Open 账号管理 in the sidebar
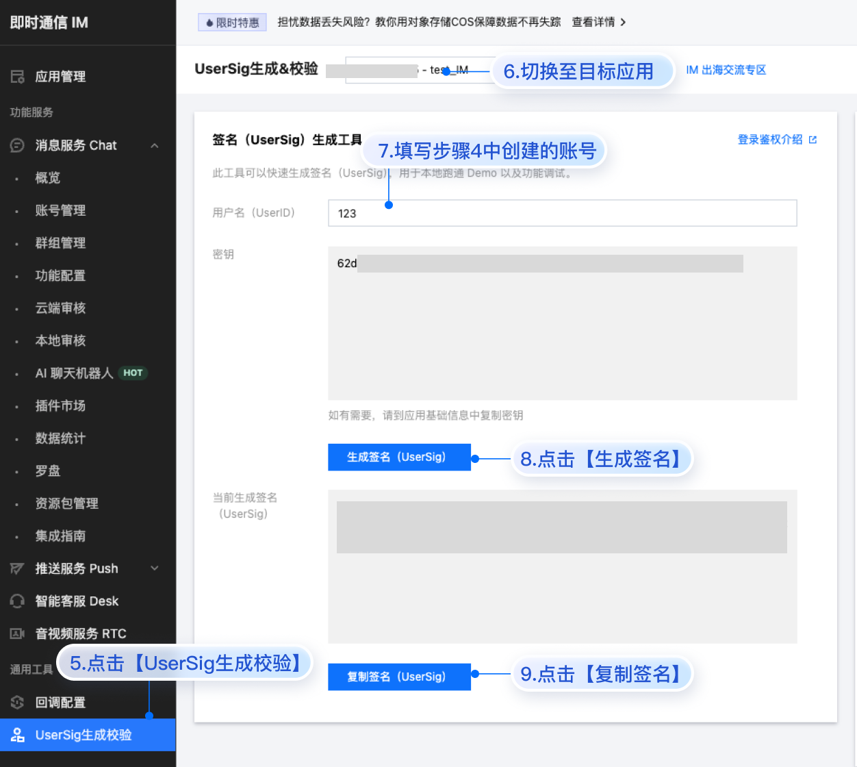Viewport: 857px width, 767px height. coord(60,210)
